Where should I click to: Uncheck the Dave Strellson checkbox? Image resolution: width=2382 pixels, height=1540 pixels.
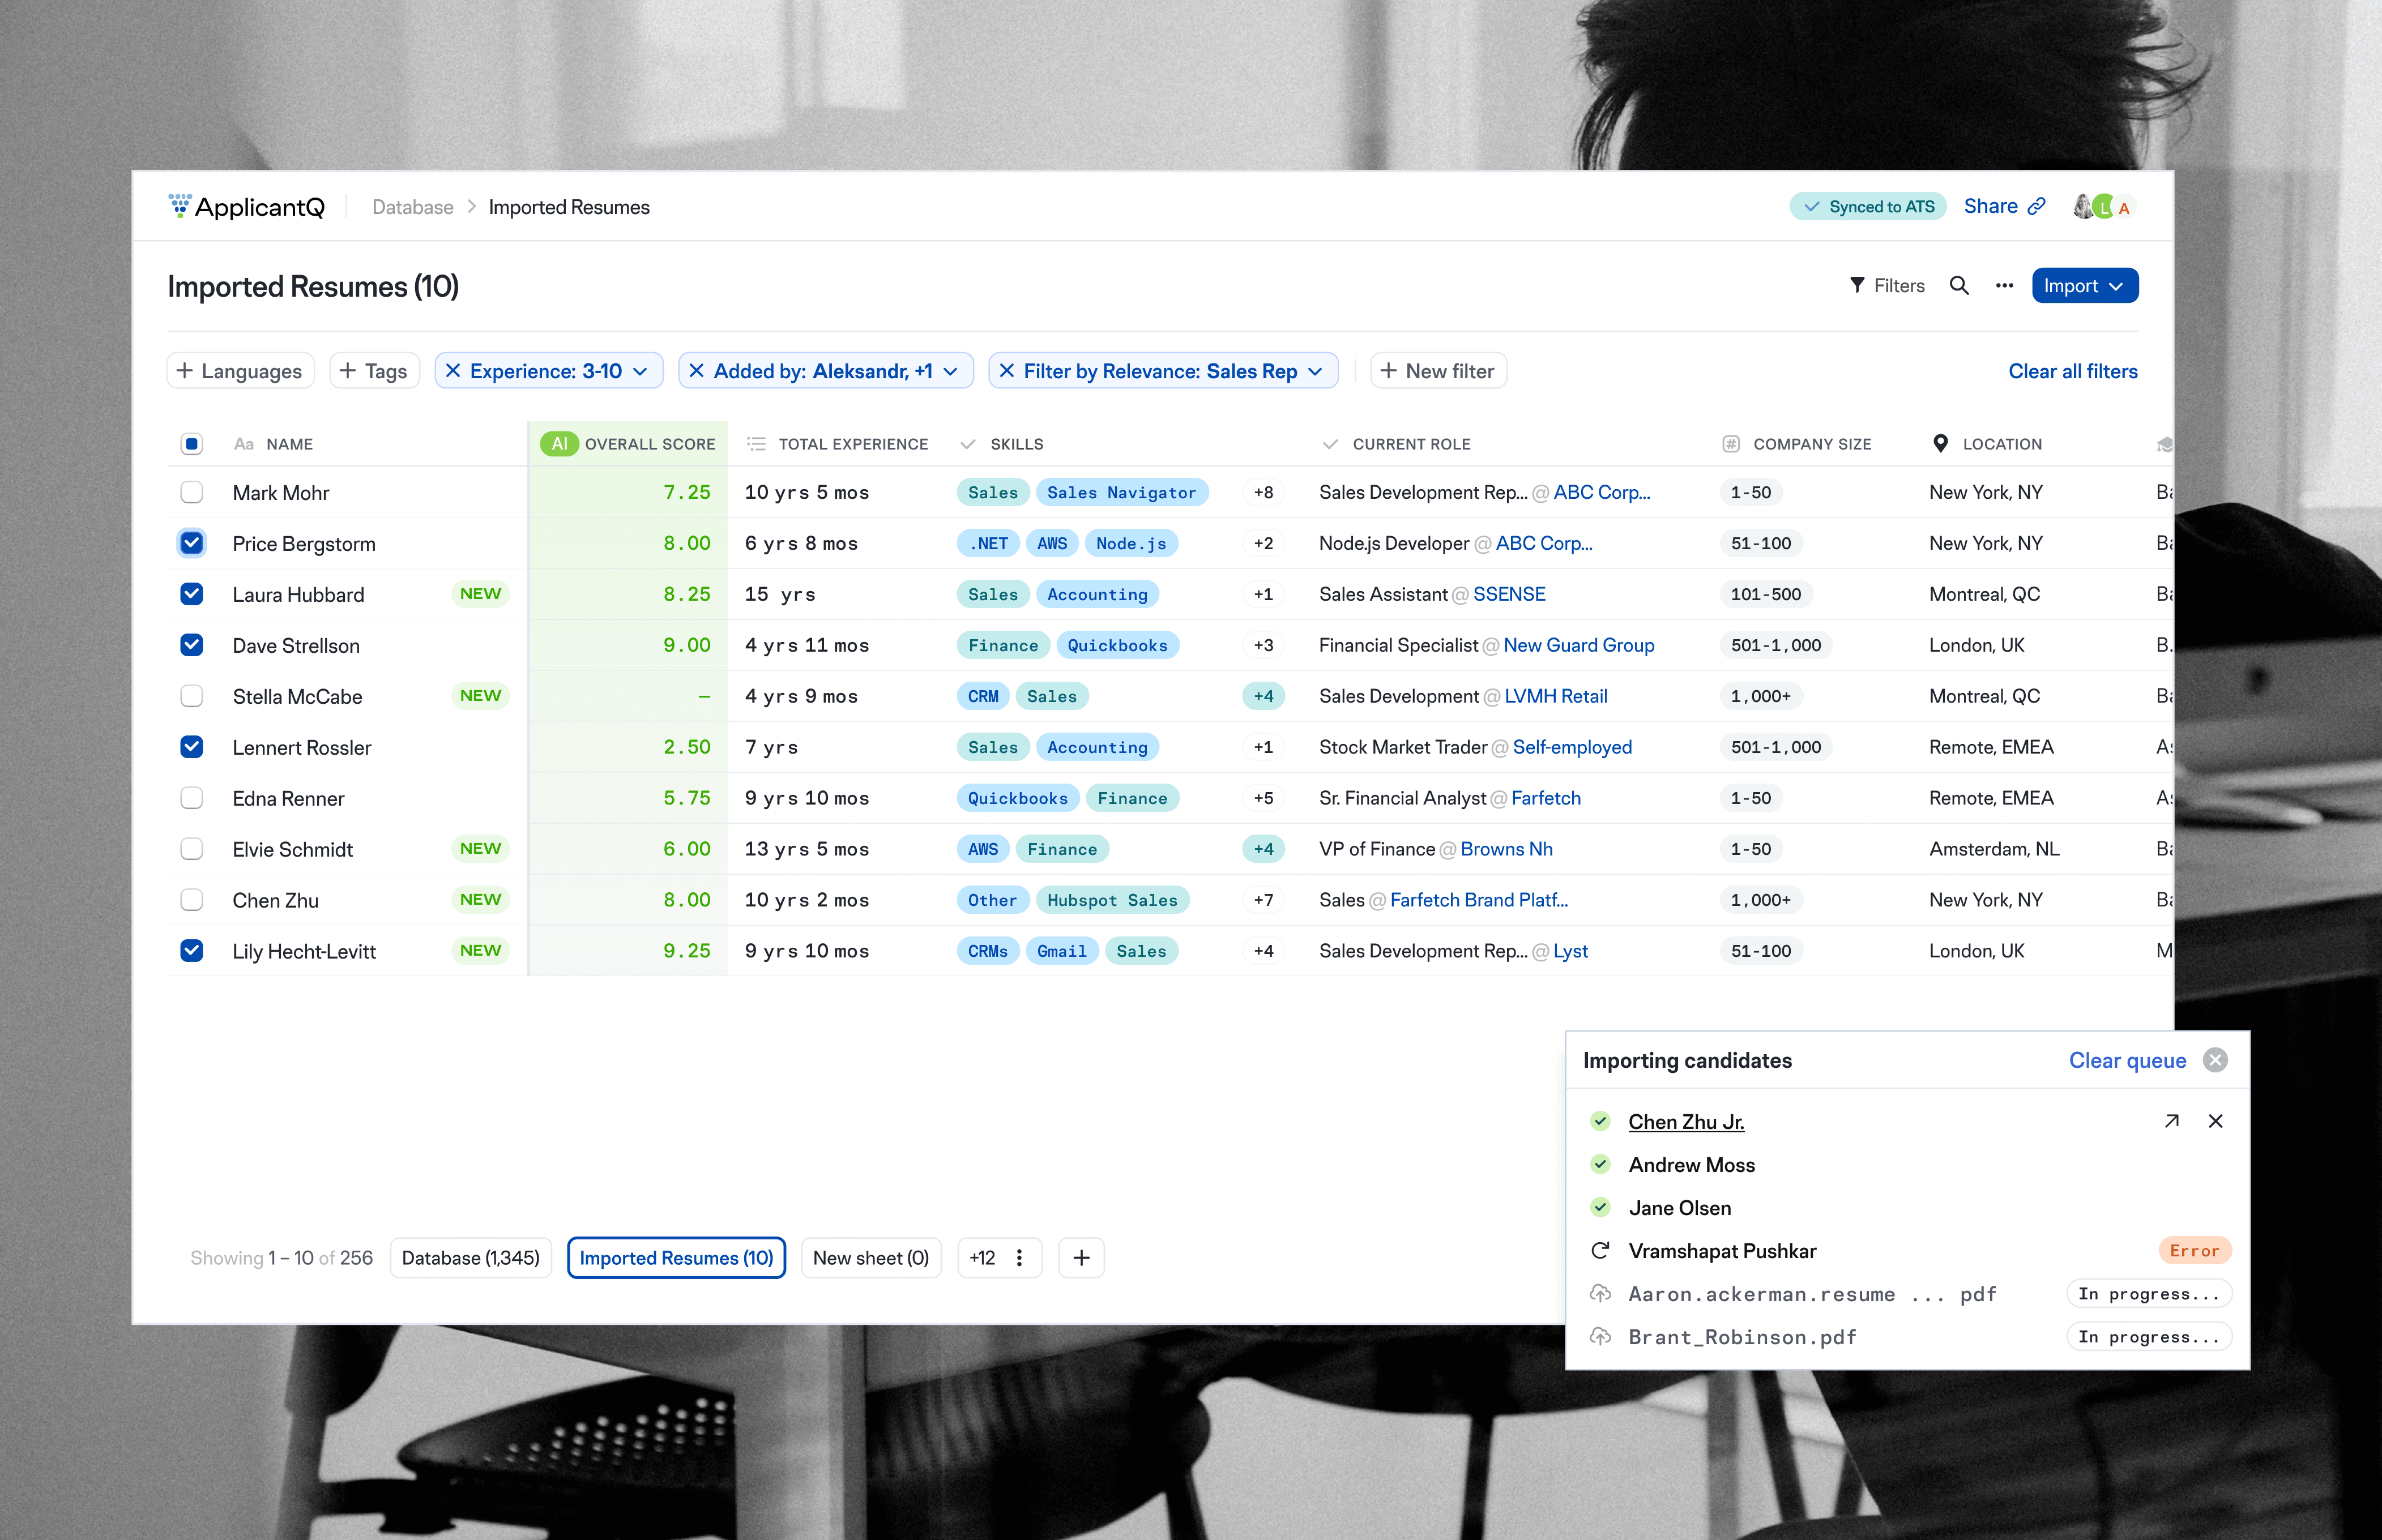click(x=192, y=645)
